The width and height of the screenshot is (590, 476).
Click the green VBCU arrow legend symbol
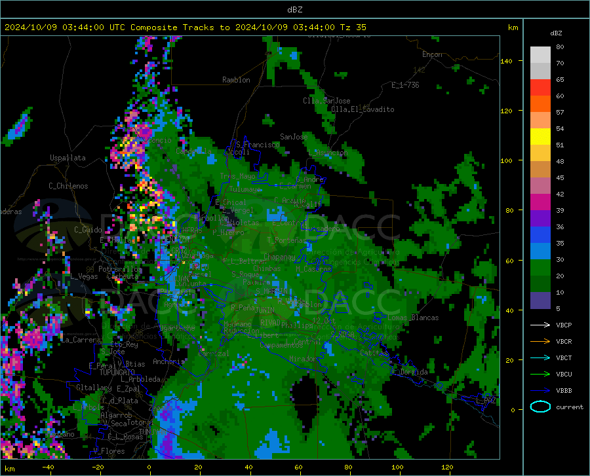pos(540,375)
